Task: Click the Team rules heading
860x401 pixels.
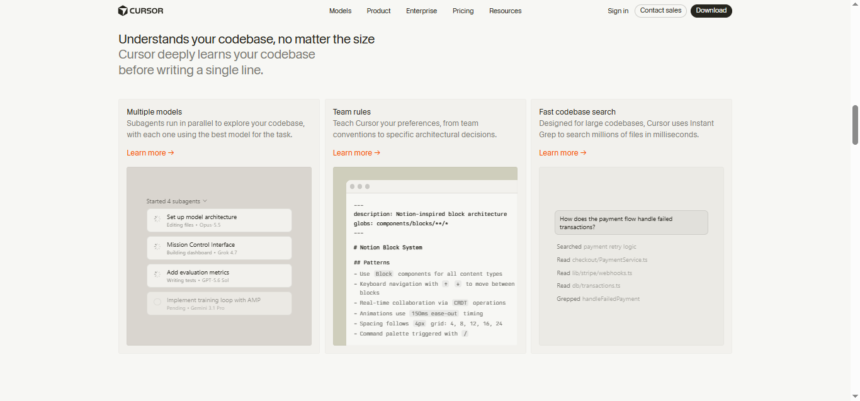Action: coord(352,112)
